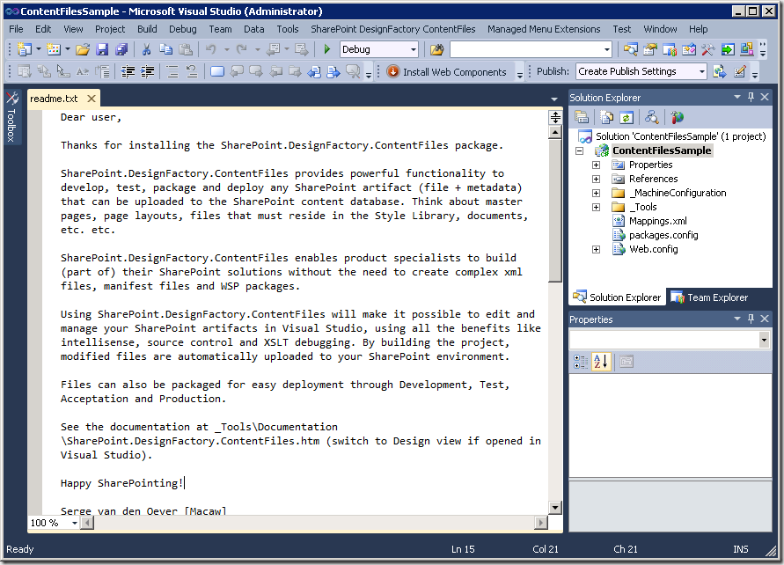
Task: Expand the References node
Action: coord(596,179)
